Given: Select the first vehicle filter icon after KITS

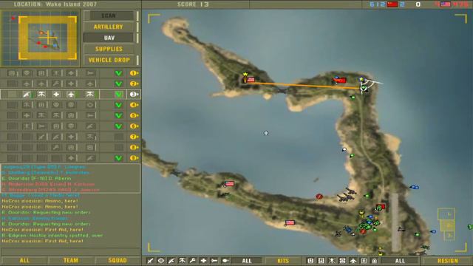Looking at the screenshot, I should (310, 261).
